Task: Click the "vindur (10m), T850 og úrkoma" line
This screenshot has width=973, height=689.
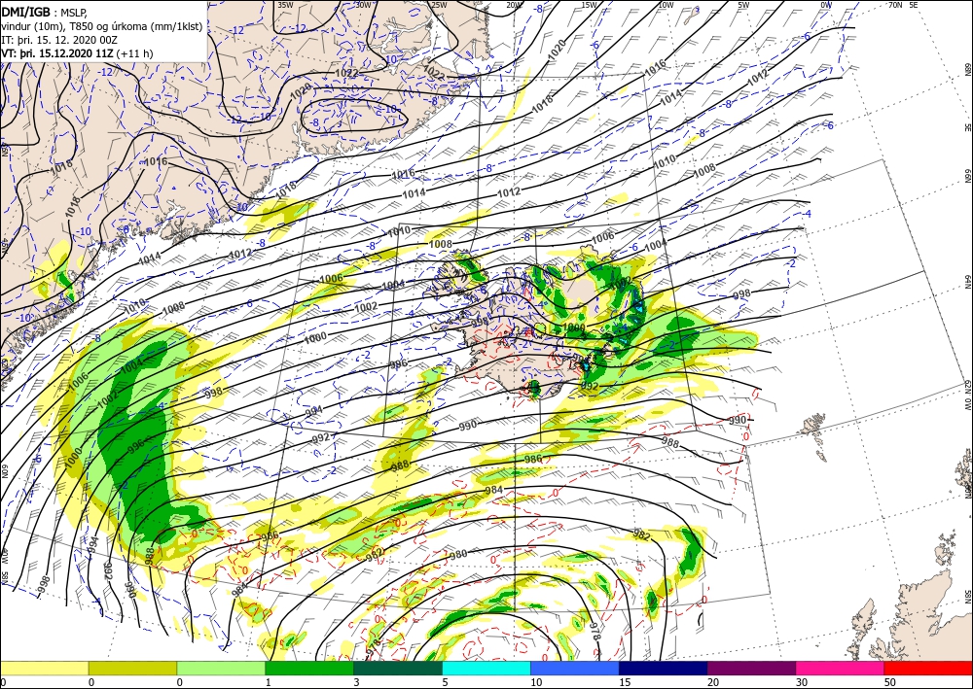Action: tap(102, 26)
